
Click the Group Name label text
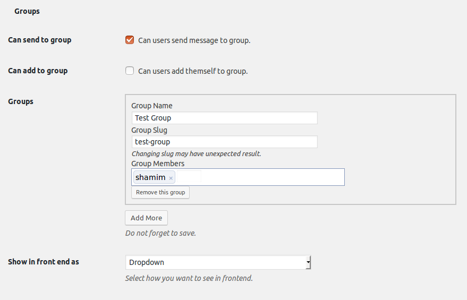152,106
